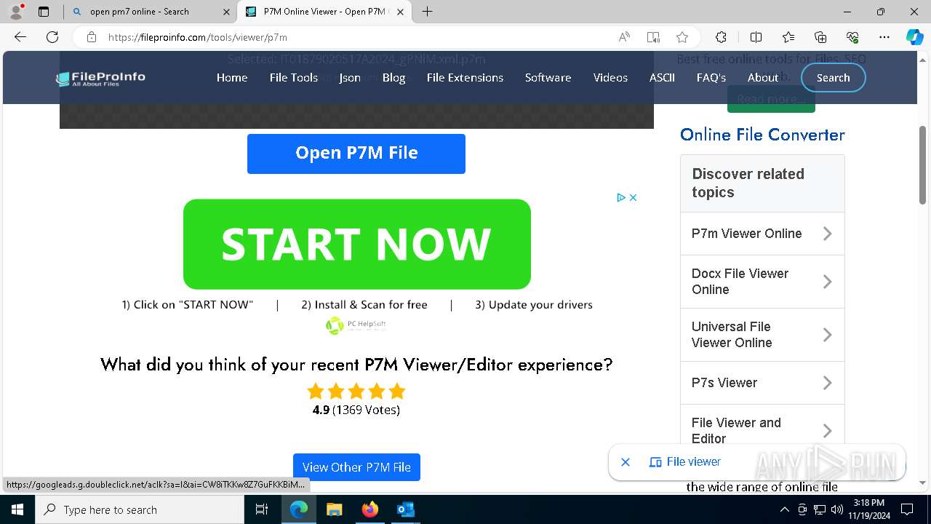
Task: Close the ad with the X icon
Action: (x=634, y=197)
